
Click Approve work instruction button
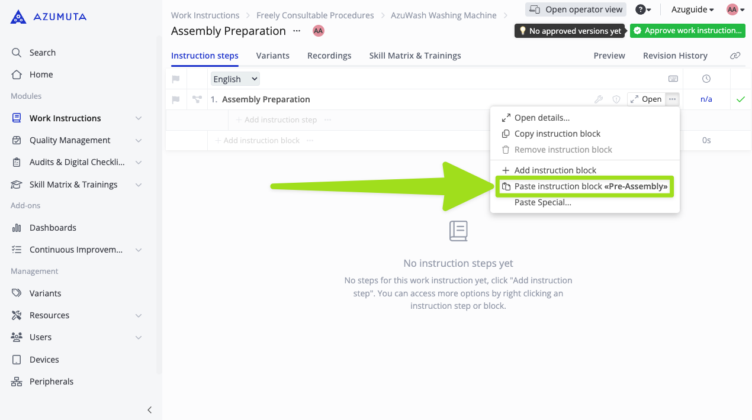[687, 31]
